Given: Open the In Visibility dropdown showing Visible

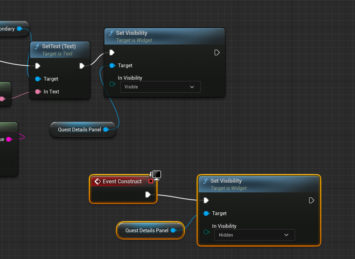Looking at the screenshot, I should pos(160,87).
